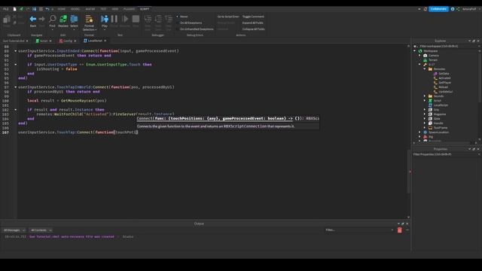This screenshot has height=271, width=482.
Task: Switch to the PLUGINS ribbon tab
Action: tap(129, 9)
